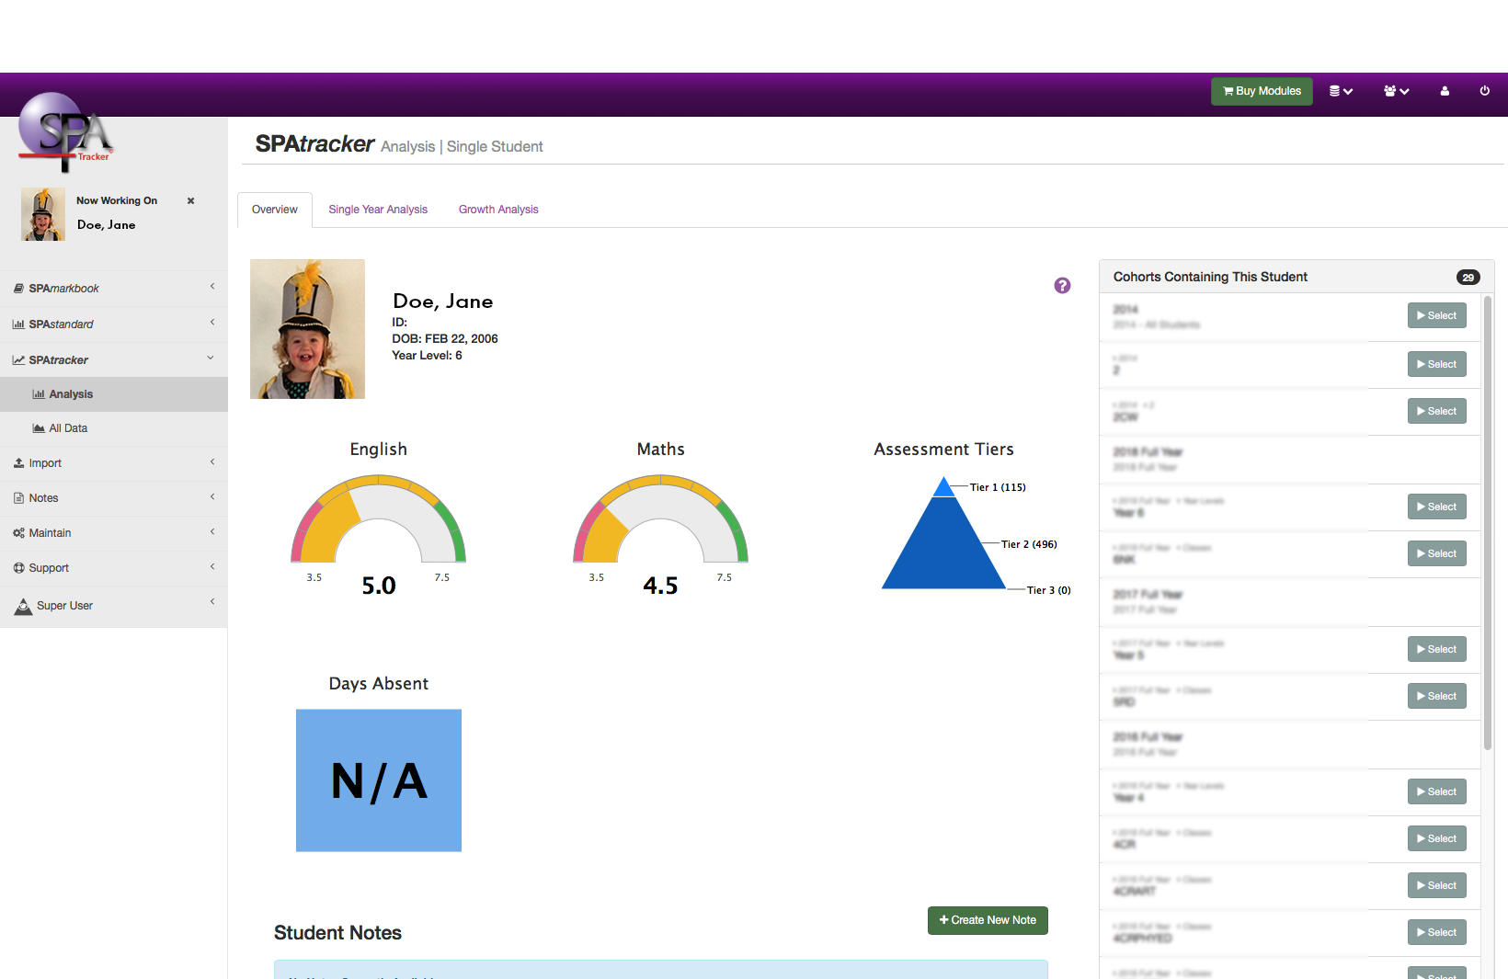The image size is (1508, 979).
Task: Click the power logout icon in top bar
Action: (1484, 91)
